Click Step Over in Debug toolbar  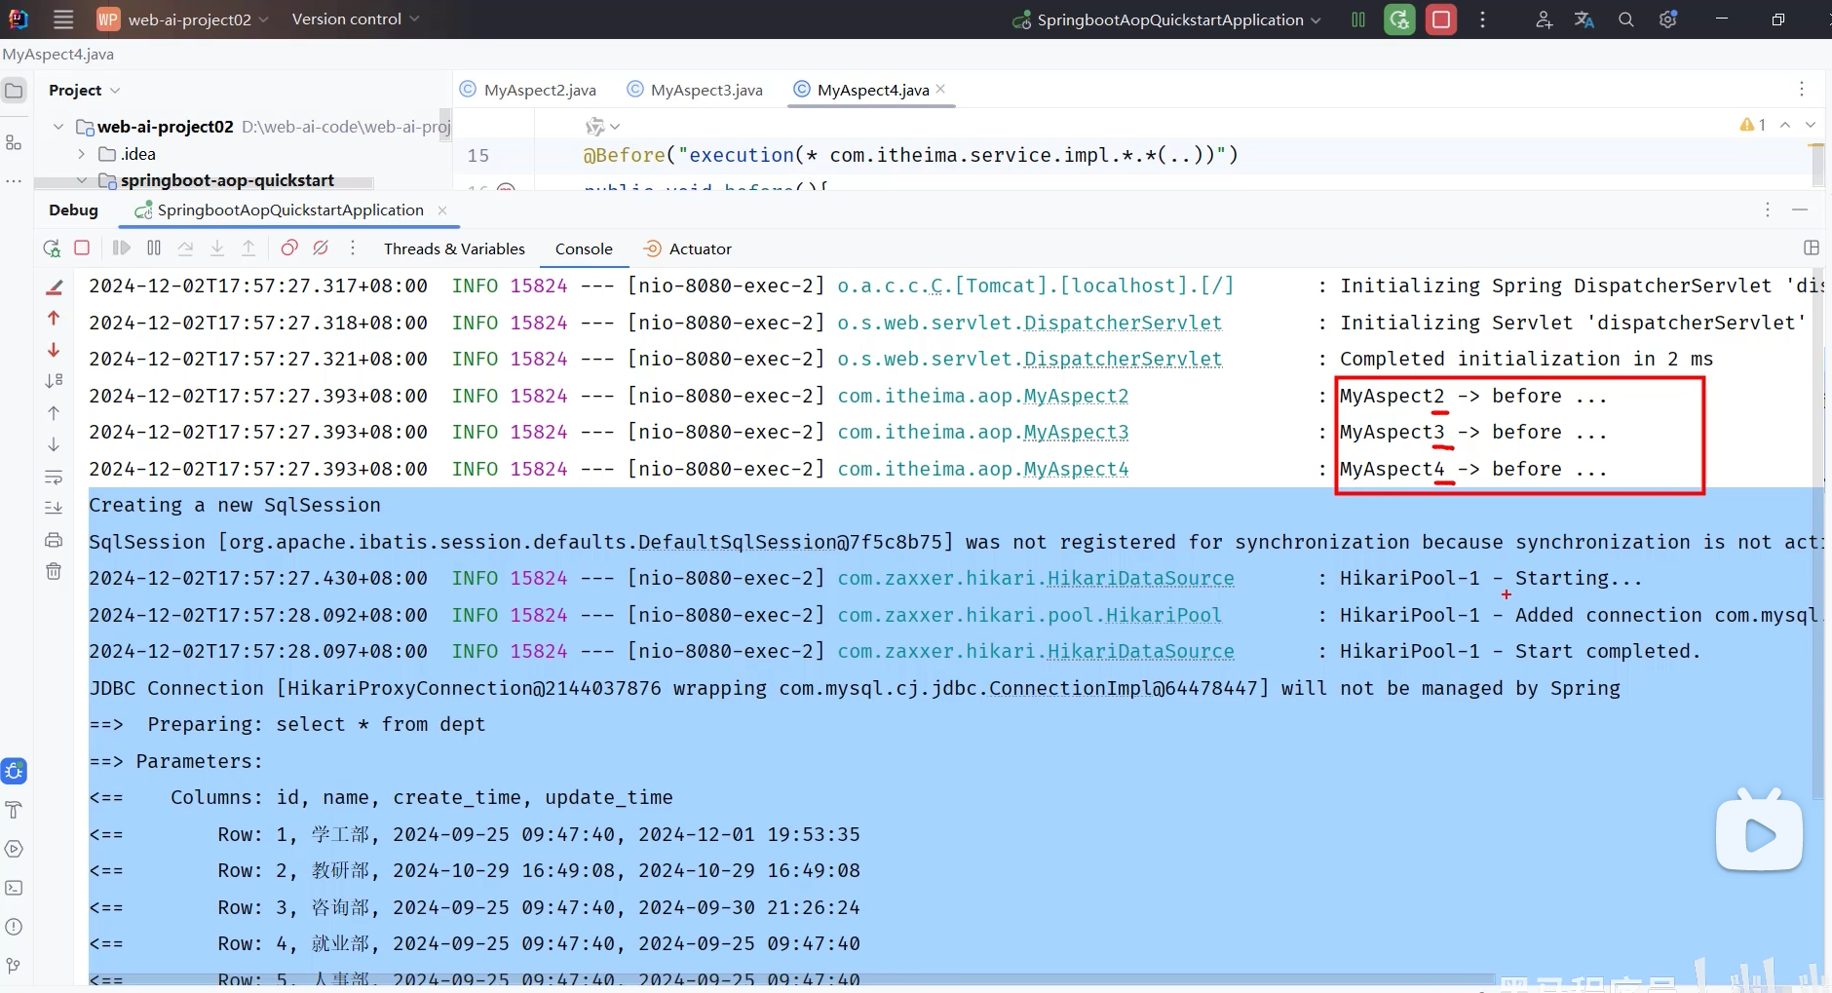coord(185,248)
